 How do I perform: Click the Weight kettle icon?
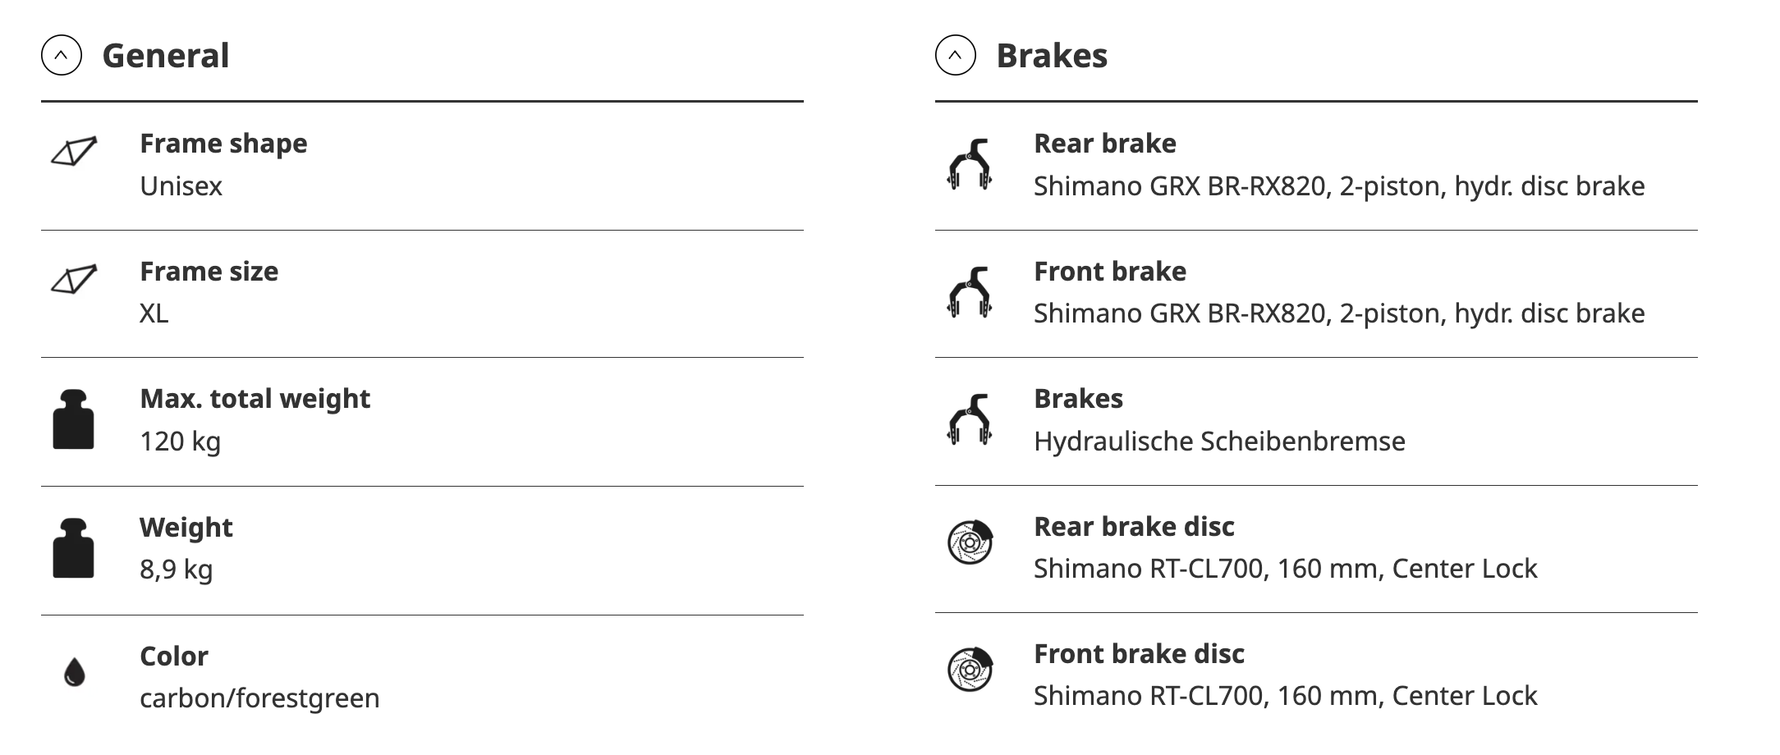[74, 548]
